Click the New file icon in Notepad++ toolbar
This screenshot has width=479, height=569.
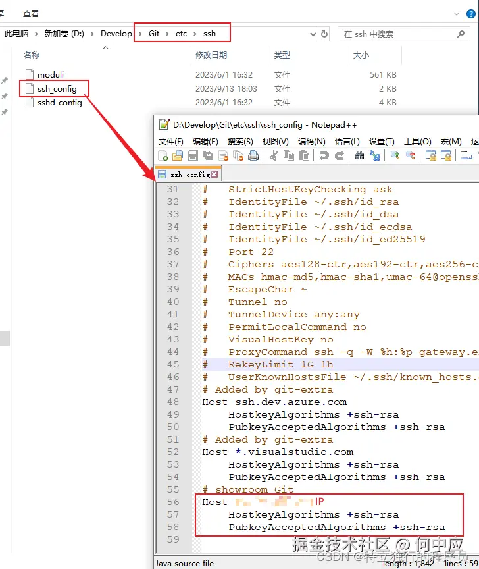163,155
